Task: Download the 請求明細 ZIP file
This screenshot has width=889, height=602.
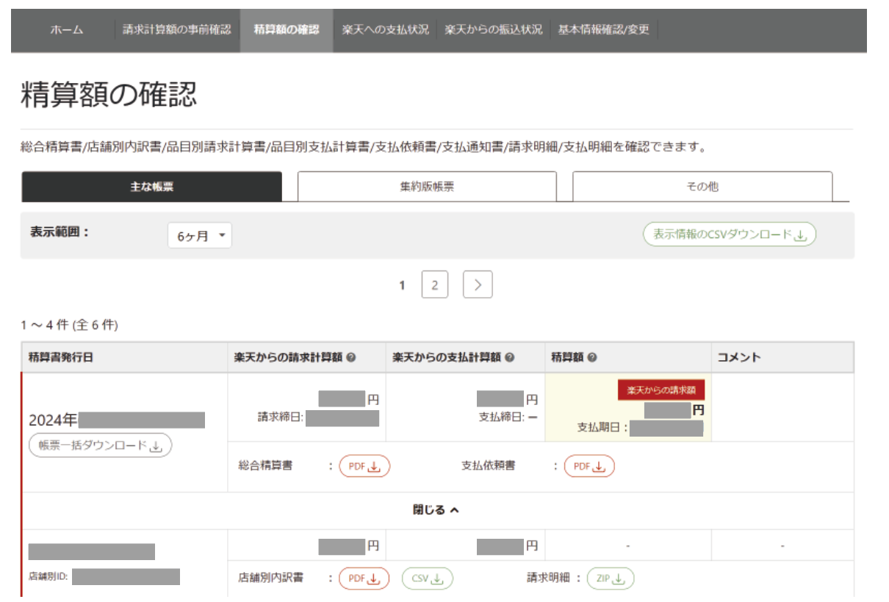Action: tap(610, 578)
